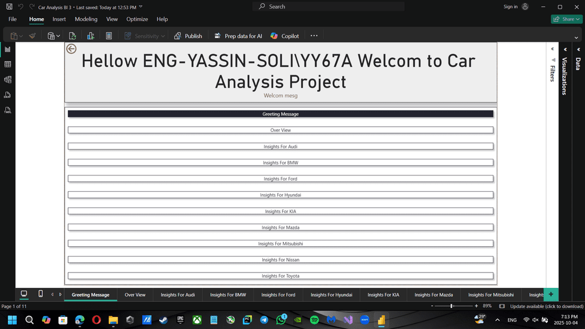Open TMDL view icon in sidebar
The height and width of the screenshot is (329, 585).
click(x=8, y=110)
